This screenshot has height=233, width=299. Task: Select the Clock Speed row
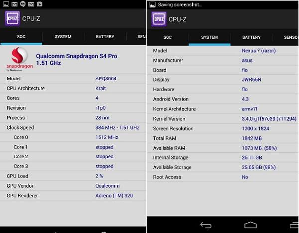pyautogui.click(x=73, y=128)
